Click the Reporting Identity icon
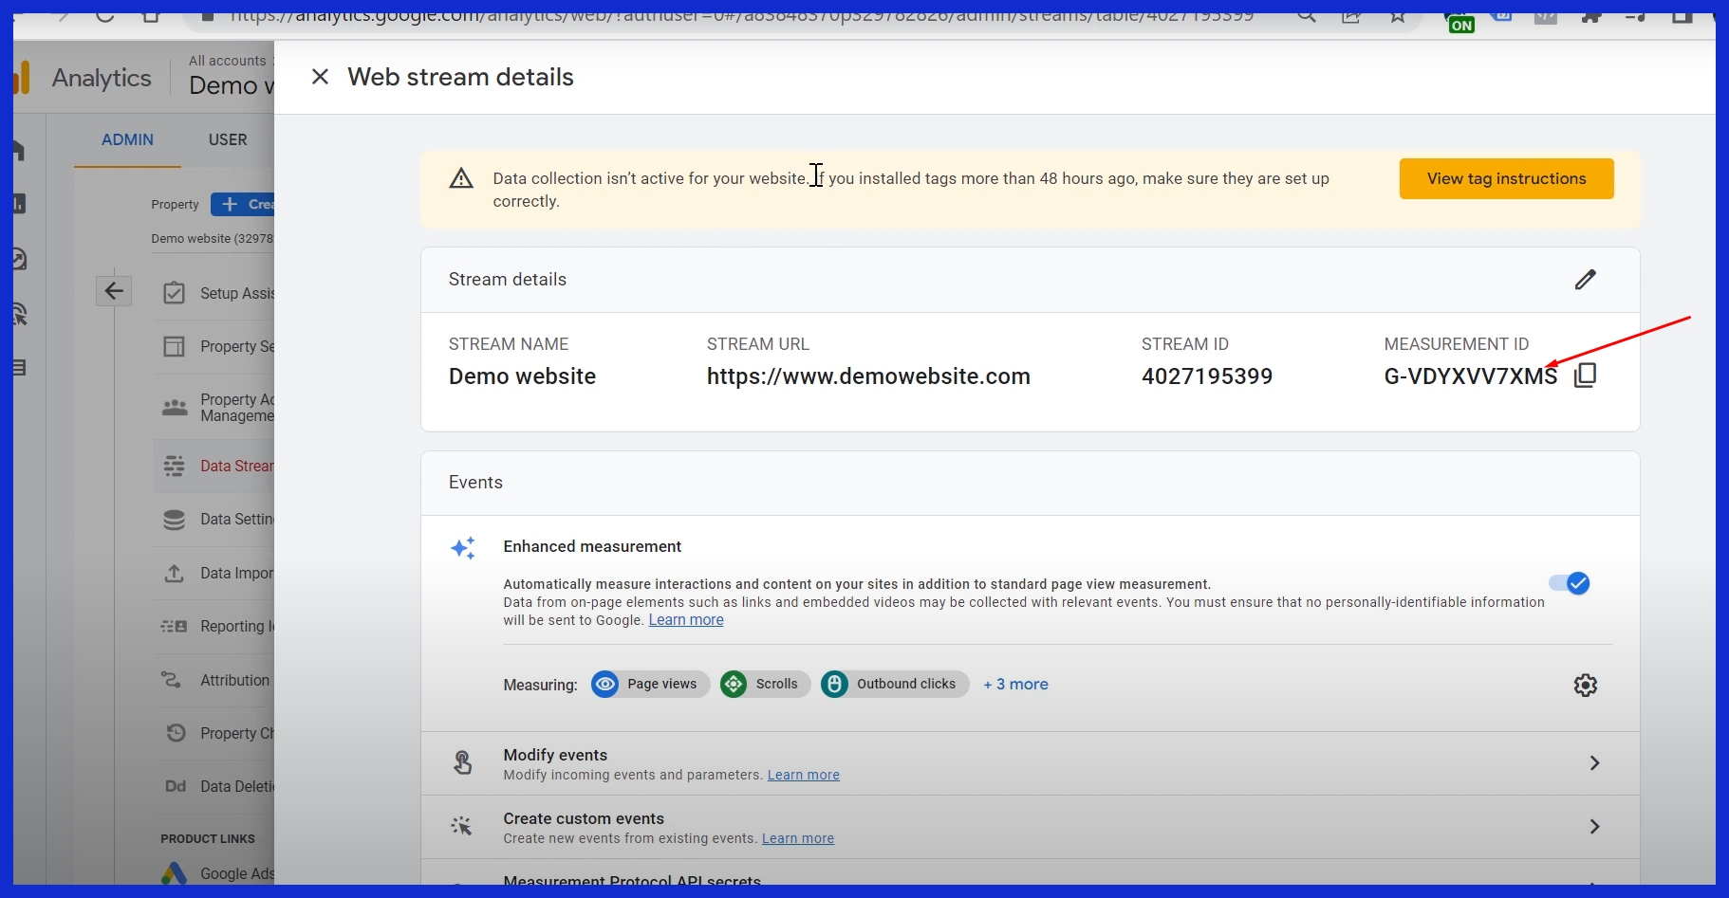Image resolution: width=1729 pixels, height=898 pixels. click(x=174, y=626)
